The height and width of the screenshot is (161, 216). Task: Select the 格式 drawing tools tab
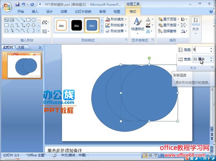tap(133, 11)
